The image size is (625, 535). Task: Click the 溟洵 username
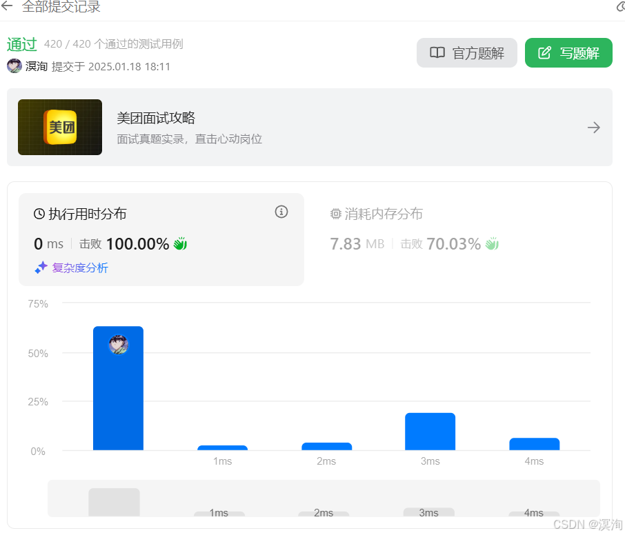coord(37,66)
